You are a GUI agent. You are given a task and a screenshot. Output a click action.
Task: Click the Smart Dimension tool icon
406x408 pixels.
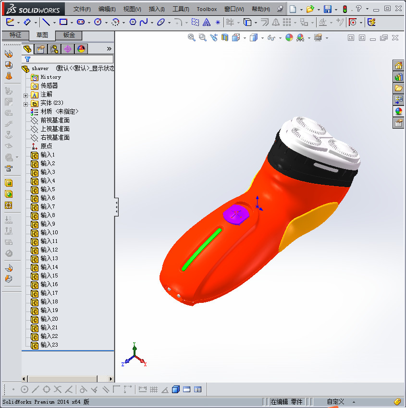point(27,22)
